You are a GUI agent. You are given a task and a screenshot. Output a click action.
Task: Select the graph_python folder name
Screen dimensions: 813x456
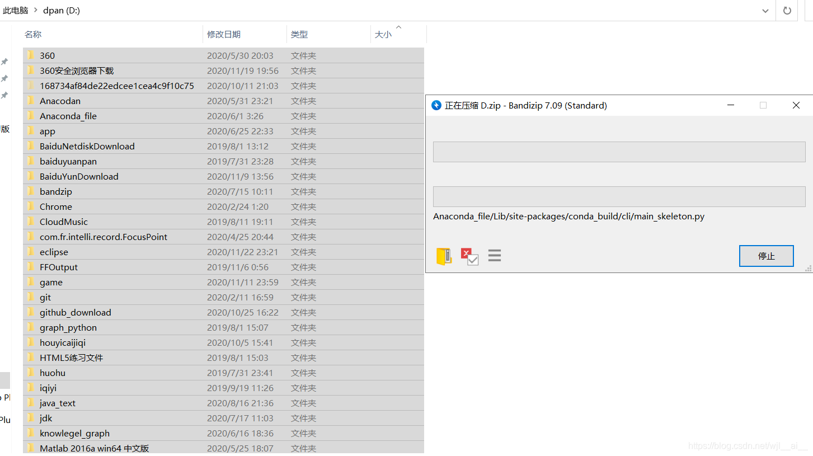(x=68, y=327)
